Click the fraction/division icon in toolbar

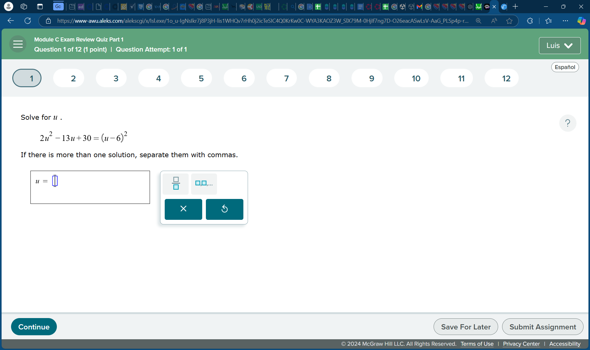[x=175, y=183]
